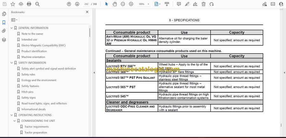Go to the previous page

pos(69,4)
